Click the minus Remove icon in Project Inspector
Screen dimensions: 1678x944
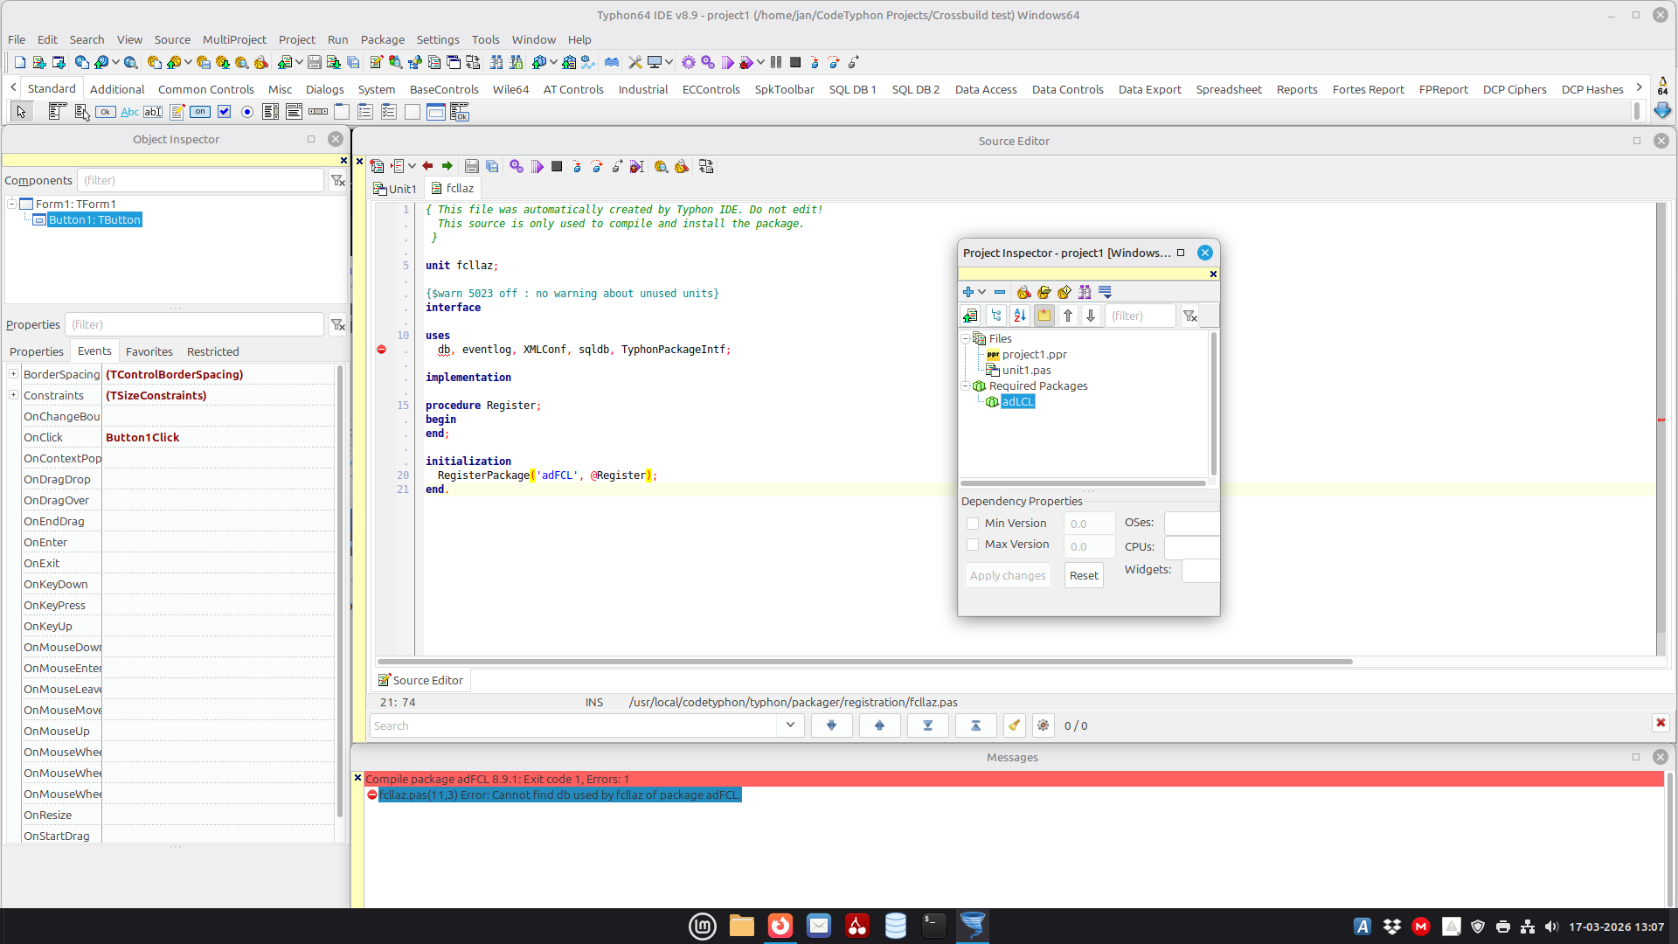pos(1000,292)
